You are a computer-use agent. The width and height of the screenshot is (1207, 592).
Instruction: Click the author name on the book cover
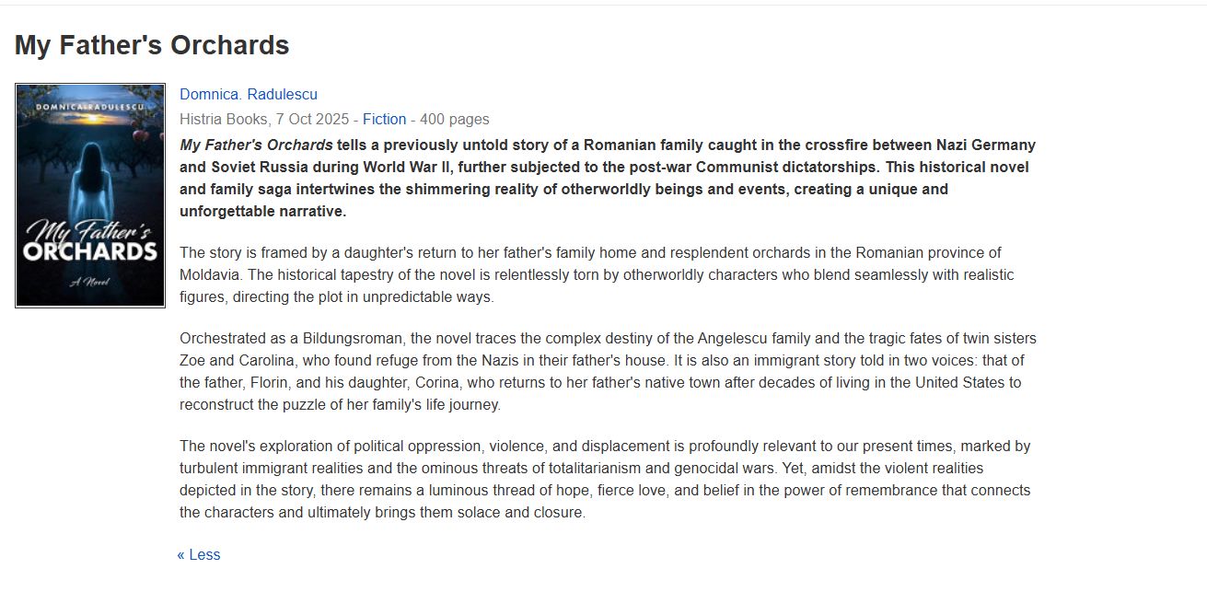coord(90,109)
